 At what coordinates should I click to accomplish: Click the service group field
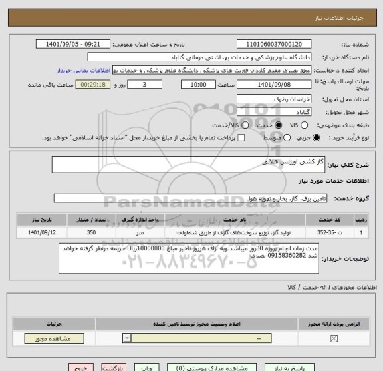(190, 198)
